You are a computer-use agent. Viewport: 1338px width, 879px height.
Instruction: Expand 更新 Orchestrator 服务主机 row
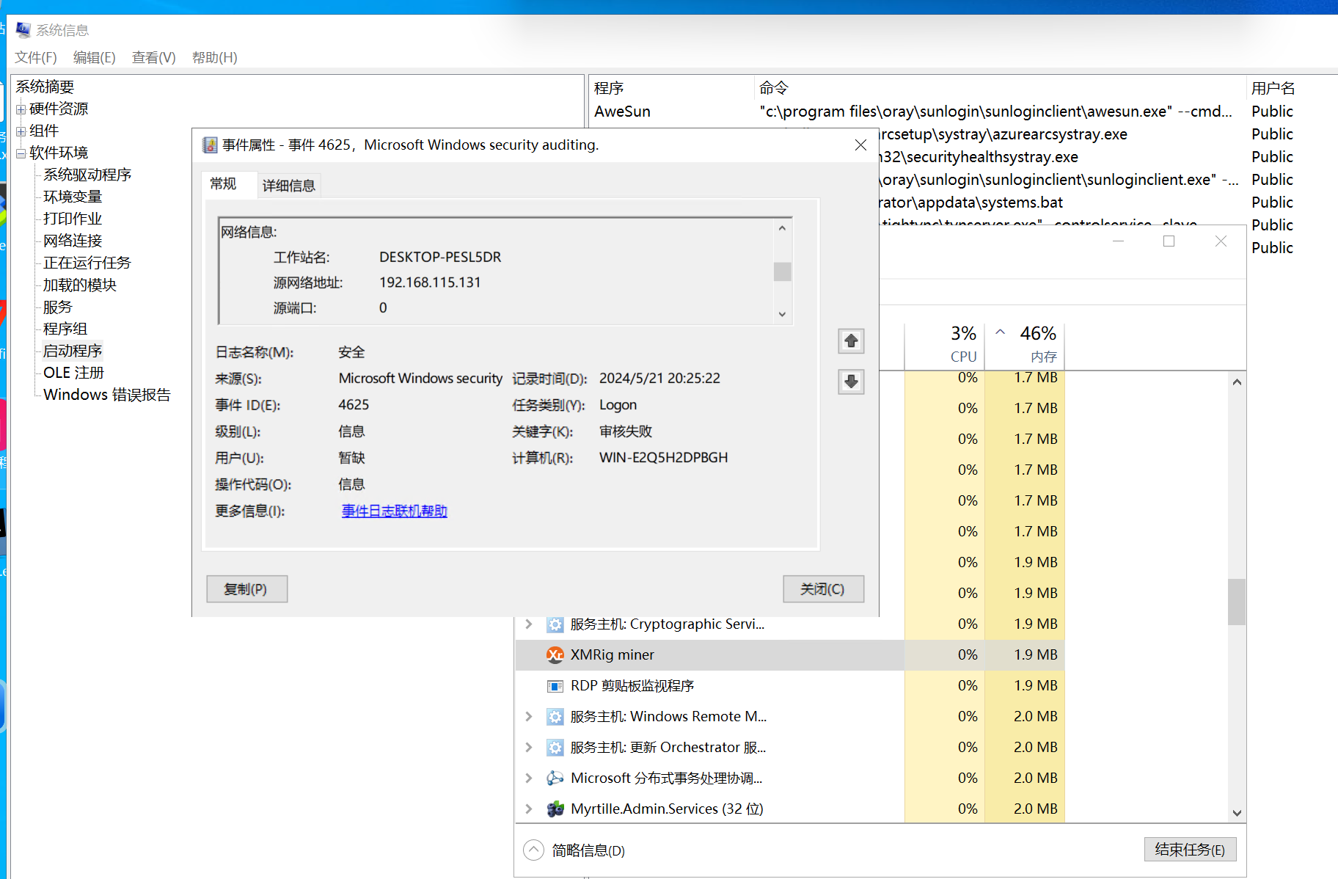click(529, 747)
